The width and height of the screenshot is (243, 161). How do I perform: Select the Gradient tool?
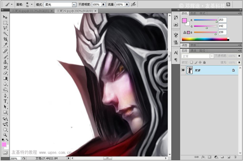click(x=5, y=78)
